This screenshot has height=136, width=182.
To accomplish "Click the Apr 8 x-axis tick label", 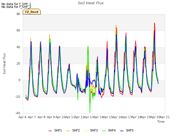I will click(42, 117).
